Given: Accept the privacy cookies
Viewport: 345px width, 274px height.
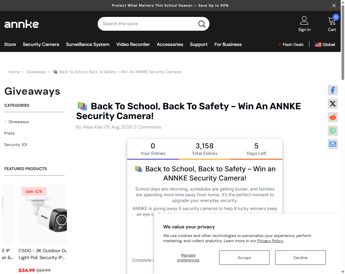Looking at the screenshot, I should coord(244,258).
